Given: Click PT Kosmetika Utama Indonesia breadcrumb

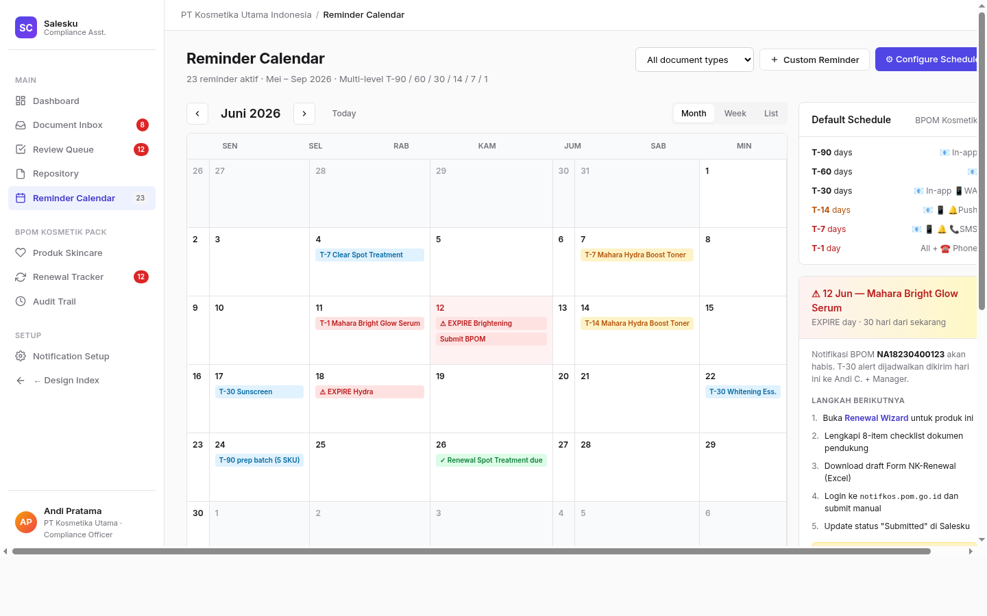Looking at the screenshot, I should pos(246,14).
